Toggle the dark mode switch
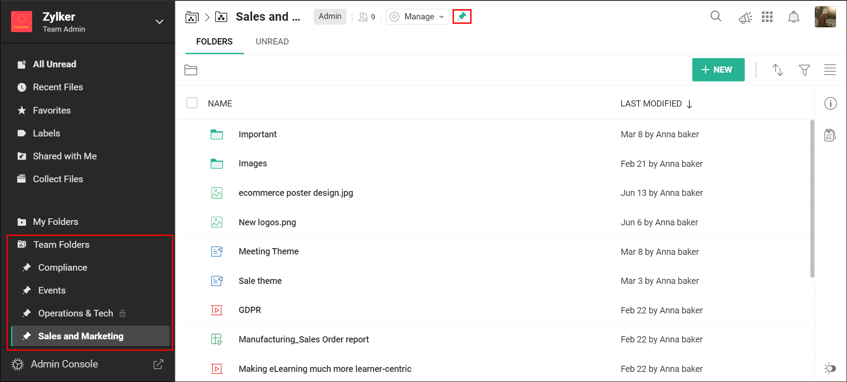 coord(830,368)
